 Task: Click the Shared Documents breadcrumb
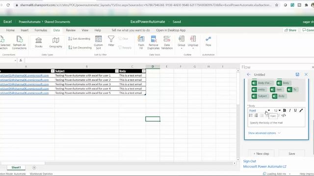click(57, 22)
